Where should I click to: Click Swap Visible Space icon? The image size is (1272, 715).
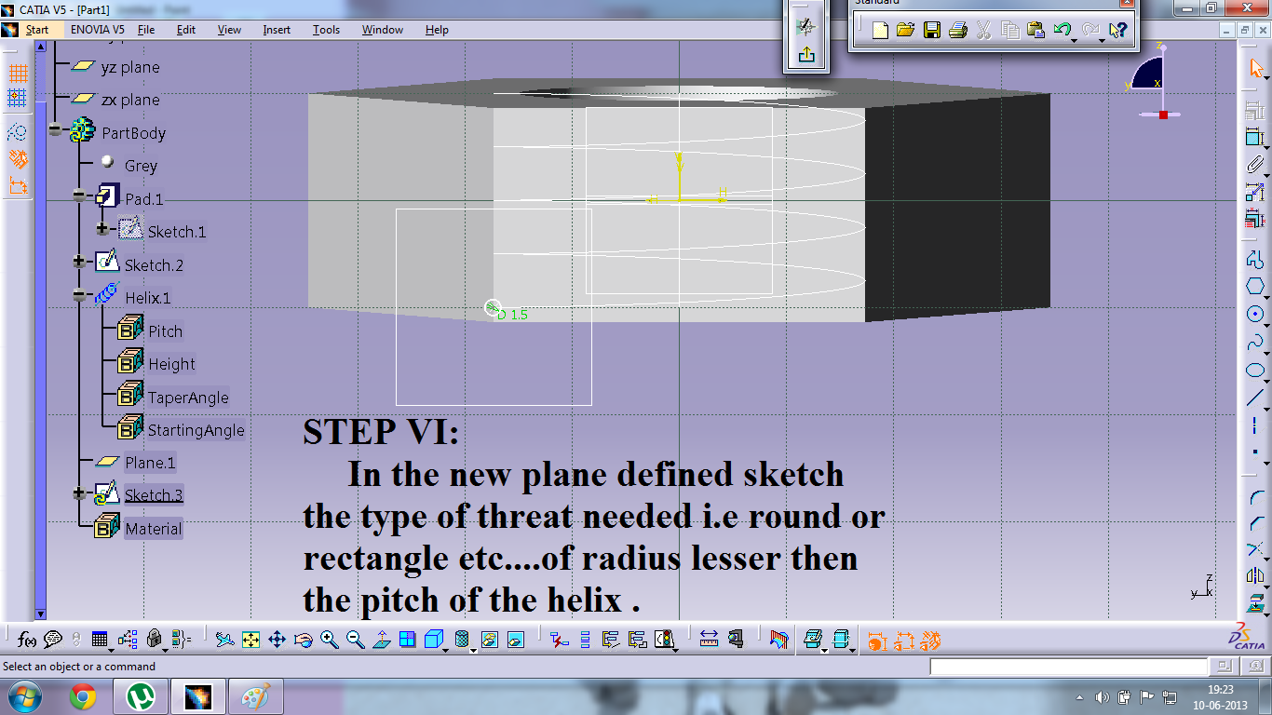pyautogui.click(x=515, y=640)
